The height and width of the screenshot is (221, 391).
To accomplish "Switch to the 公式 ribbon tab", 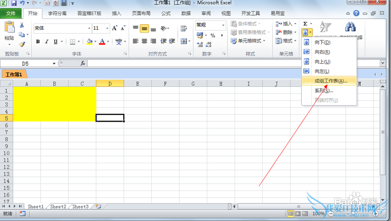I will [x=166, y=13].
